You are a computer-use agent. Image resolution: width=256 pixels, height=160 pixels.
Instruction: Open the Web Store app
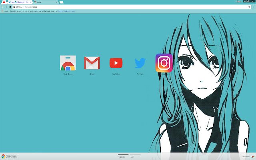(x=68, y=63)
